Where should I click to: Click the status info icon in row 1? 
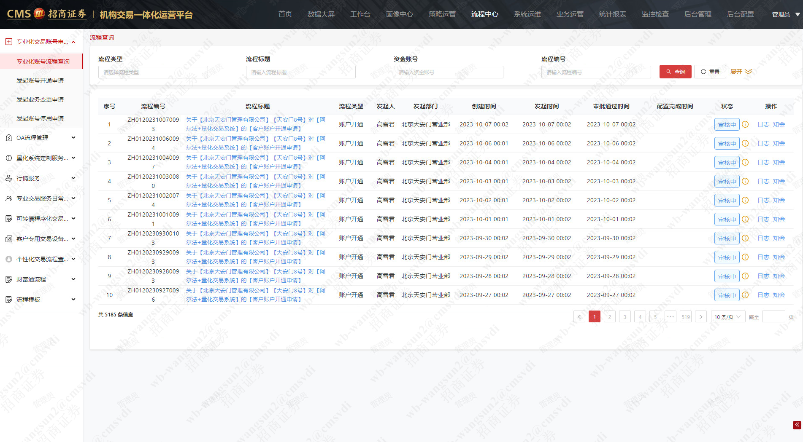tap(745, 124)
